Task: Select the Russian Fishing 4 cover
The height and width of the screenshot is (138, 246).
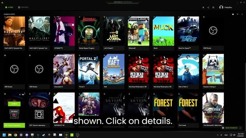Action: (x=213, y=69)
